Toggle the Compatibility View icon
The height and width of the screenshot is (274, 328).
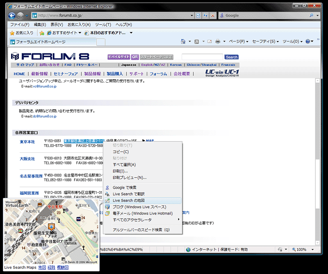coord(198,16)
